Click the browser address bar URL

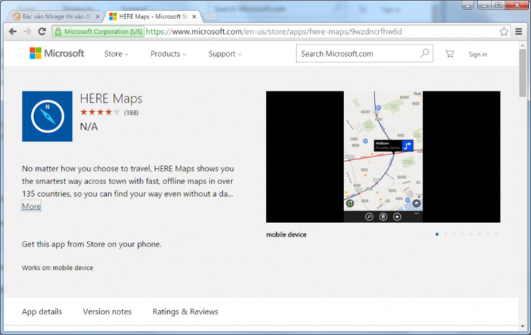274,31
